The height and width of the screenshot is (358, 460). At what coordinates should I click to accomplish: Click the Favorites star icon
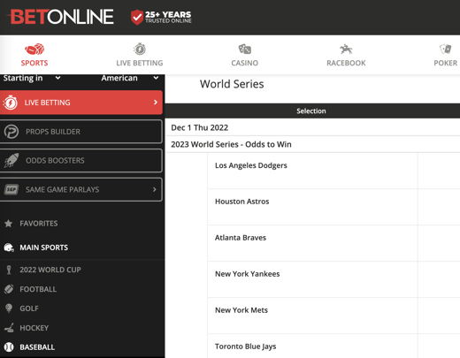(x=9, y=224)
